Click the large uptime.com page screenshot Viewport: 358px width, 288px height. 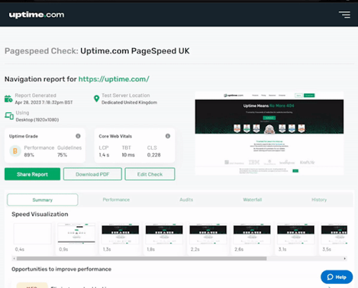[269, 134]
